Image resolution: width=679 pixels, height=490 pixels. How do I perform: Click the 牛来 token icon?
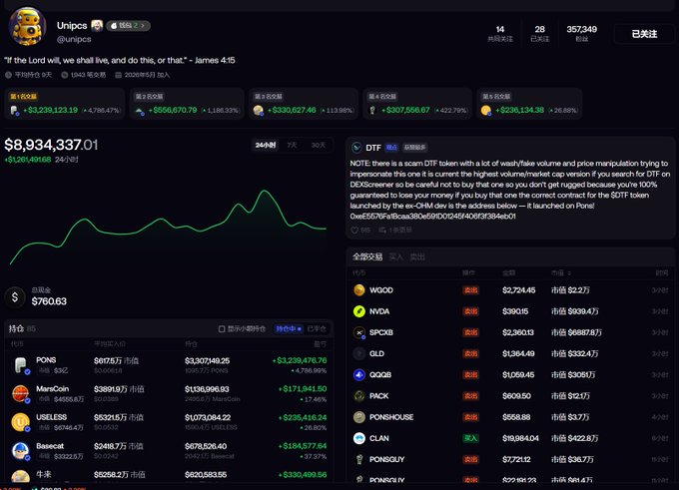pyautogui.click(x=21, y=476)
